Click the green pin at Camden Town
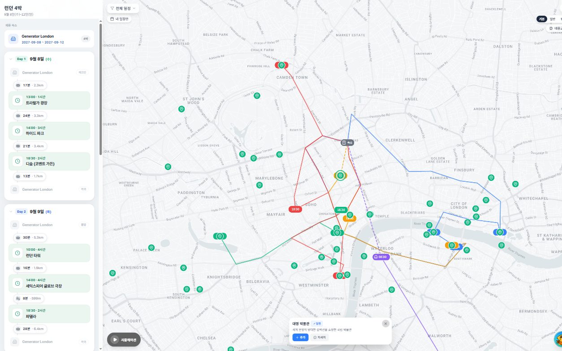Screen dimensions: 562x351 (281, 65)
